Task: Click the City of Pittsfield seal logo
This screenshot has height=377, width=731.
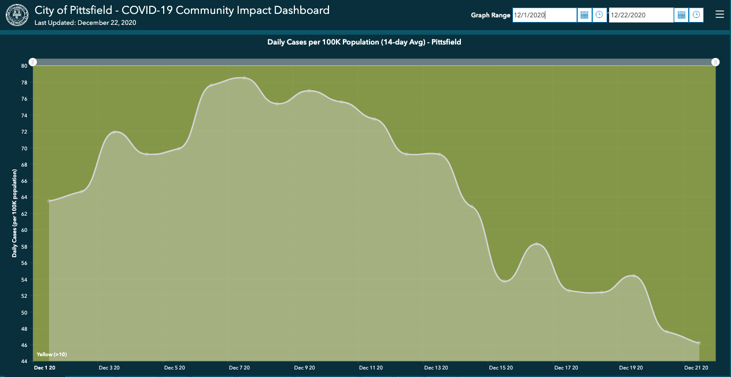Action: [16, 14]
